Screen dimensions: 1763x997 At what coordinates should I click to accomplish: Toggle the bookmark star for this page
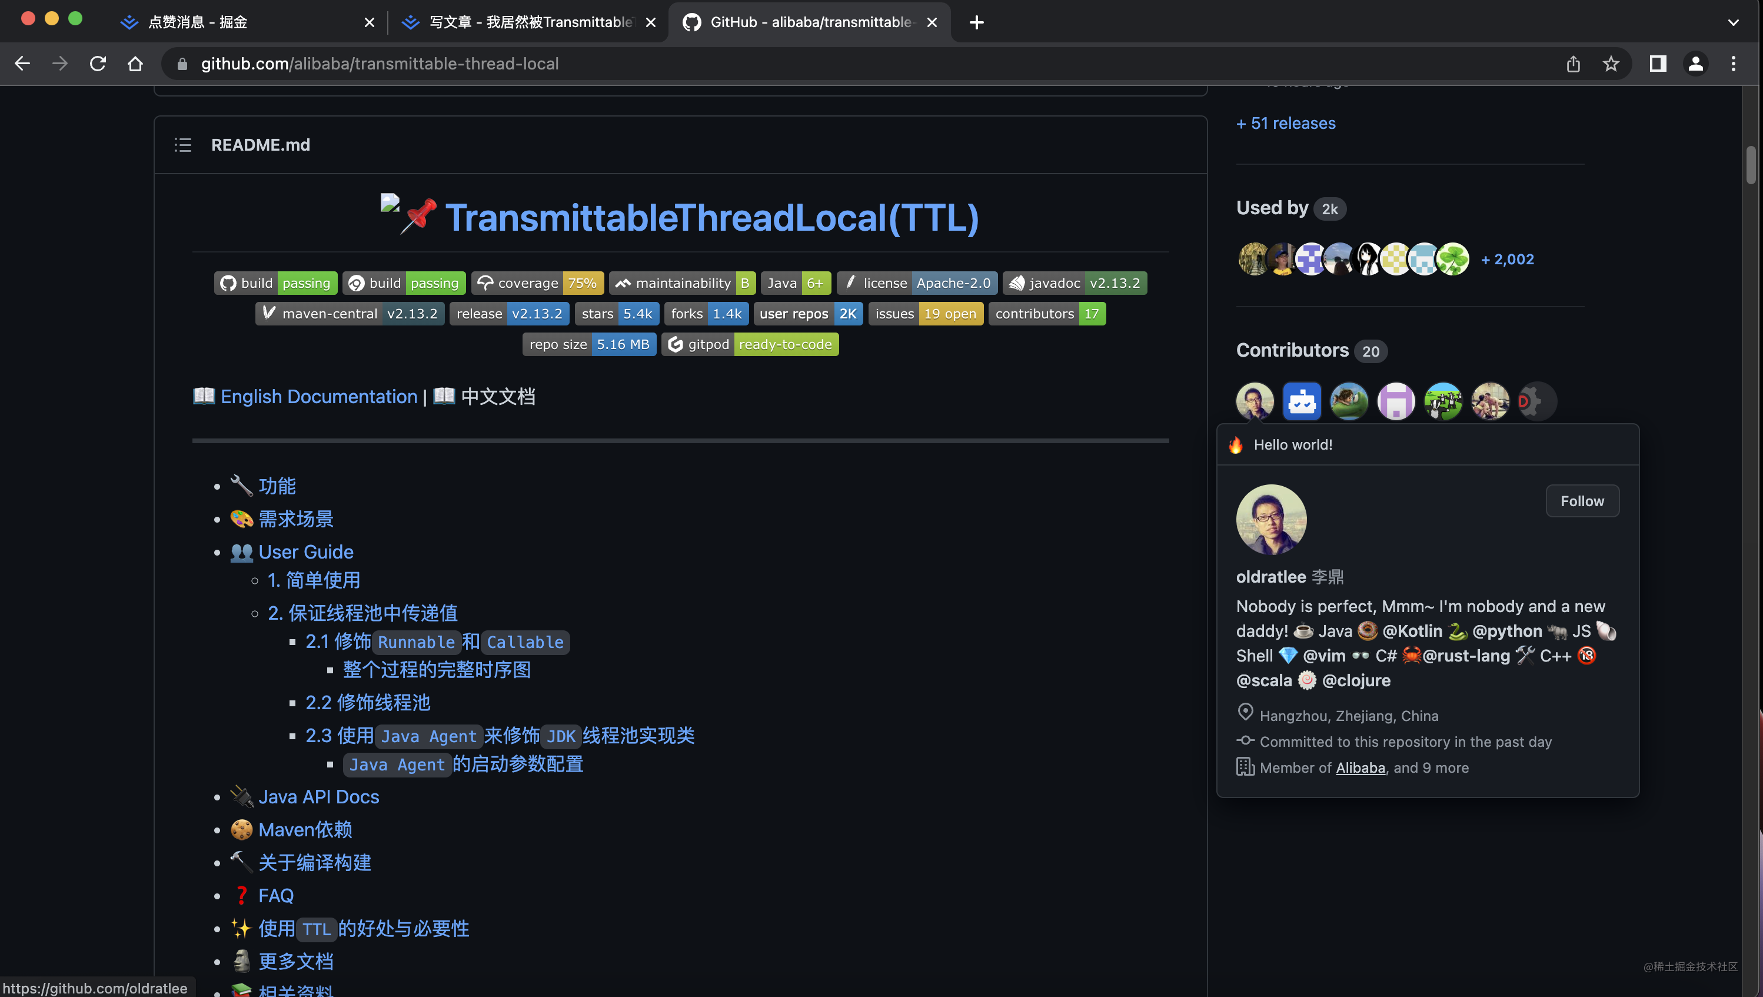click(x=1611, y=63)
